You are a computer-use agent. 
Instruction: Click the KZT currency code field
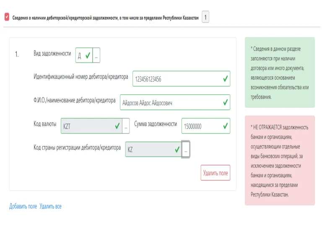(91, 126)
